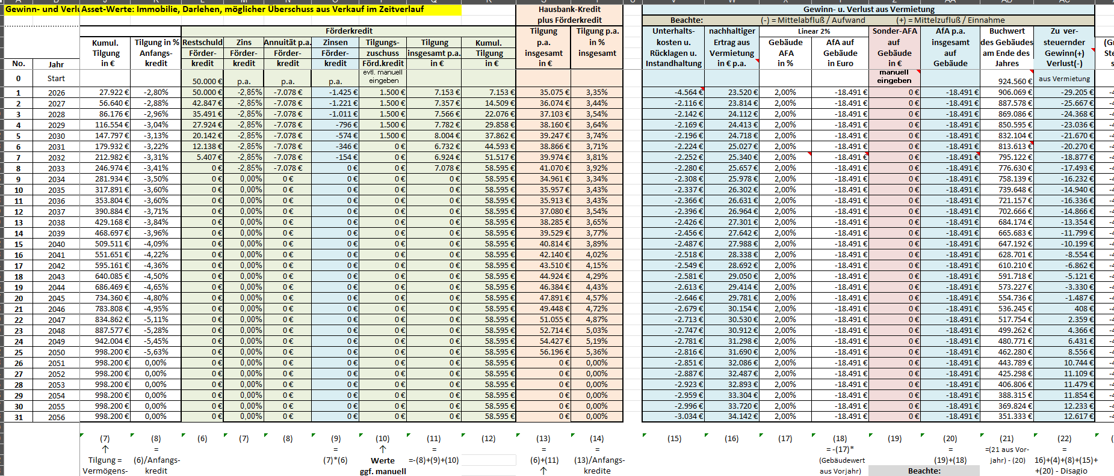This screenshot has height=476, width=1114.
Task: Click the "Linear 2%" label cell
Action: pyautogui.click(x=814, y=31)
